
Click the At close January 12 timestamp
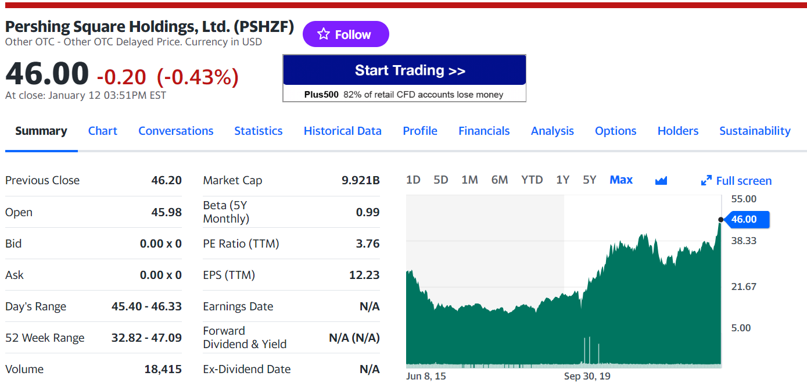click(x=85, y=95)
